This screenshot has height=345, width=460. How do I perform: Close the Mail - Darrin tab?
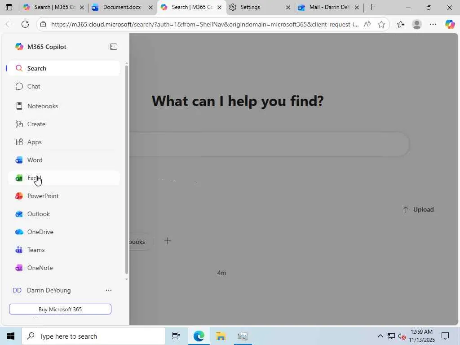pos(357,8)
